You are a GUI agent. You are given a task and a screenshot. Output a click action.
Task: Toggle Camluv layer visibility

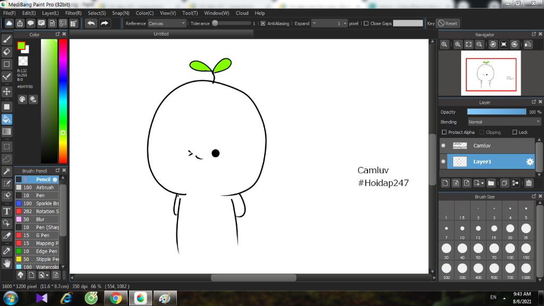(444, 146)
